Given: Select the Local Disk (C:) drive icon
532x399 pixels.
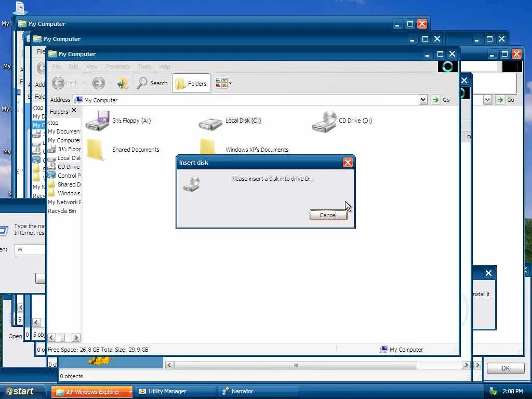Looking at the screenshot, I should click(x=210, y=124).
